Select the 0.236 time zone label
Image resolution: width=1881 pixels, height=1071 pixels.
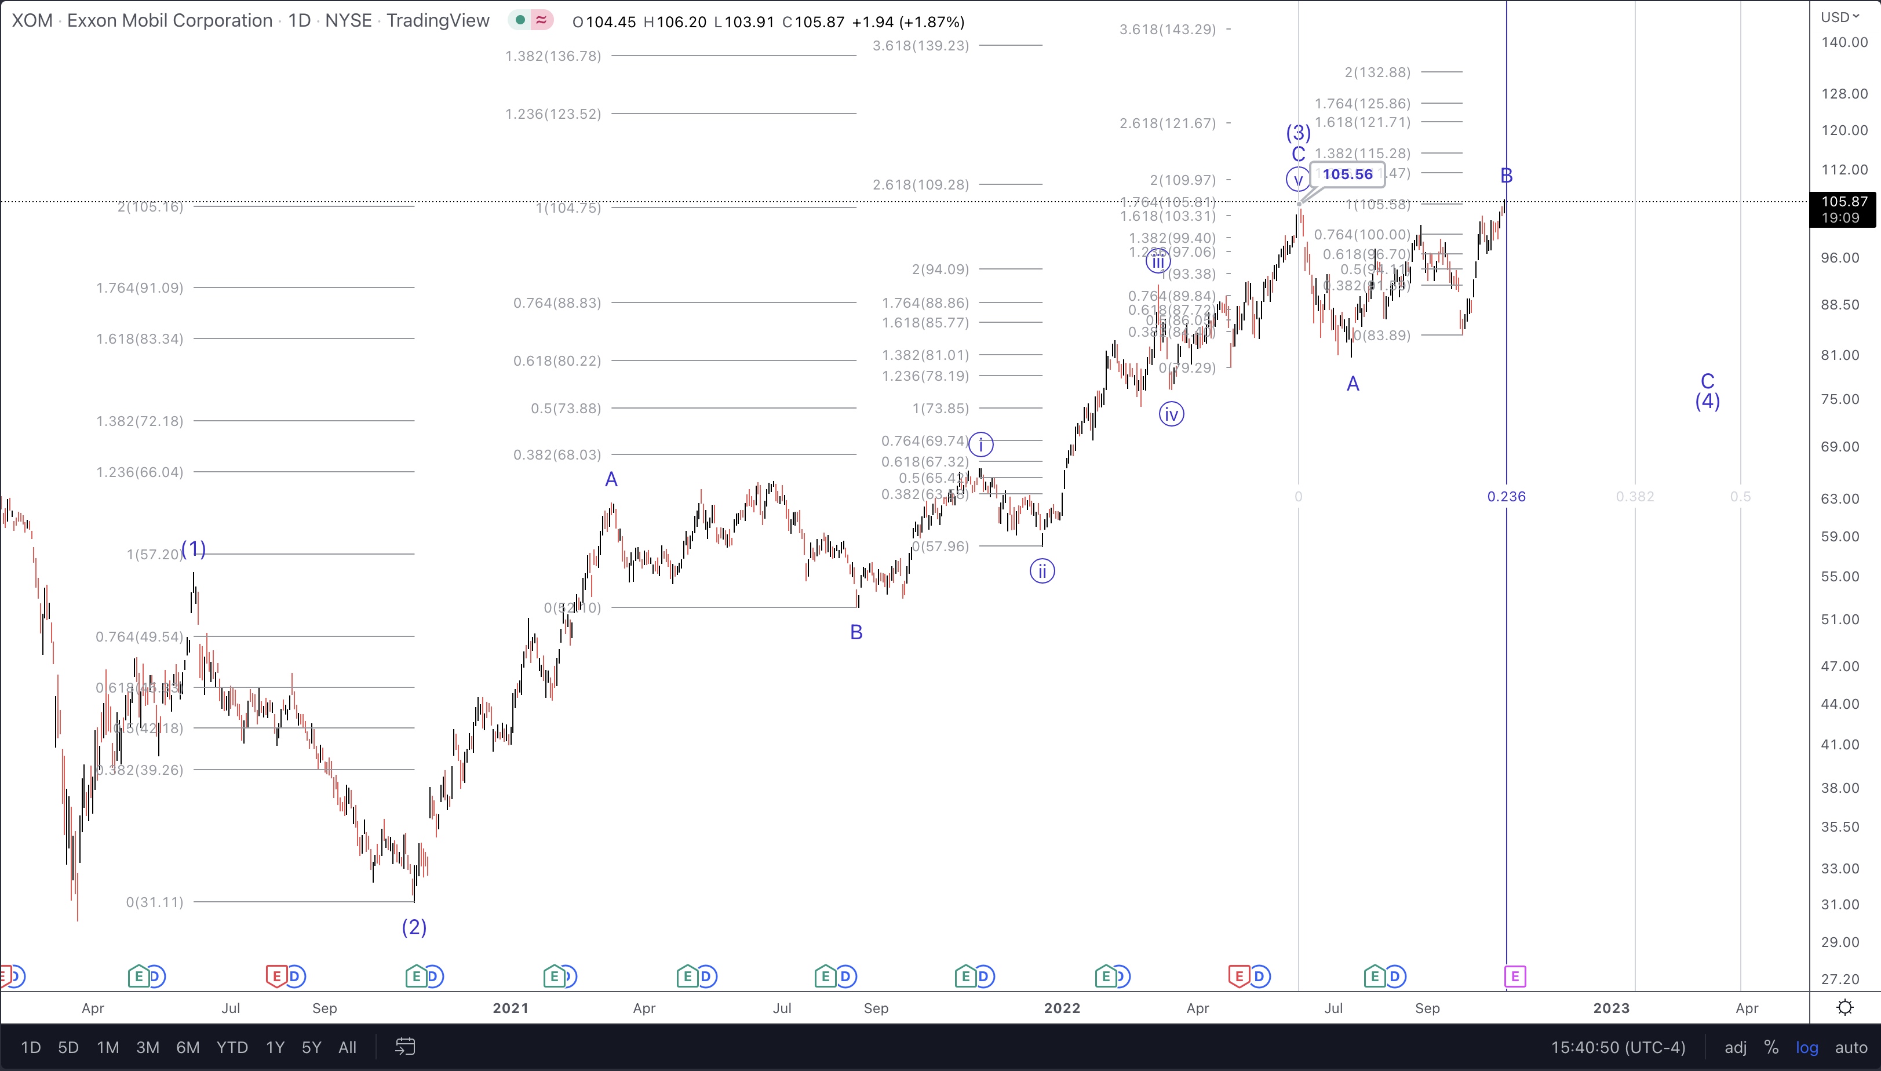[x=1506, y=497]
